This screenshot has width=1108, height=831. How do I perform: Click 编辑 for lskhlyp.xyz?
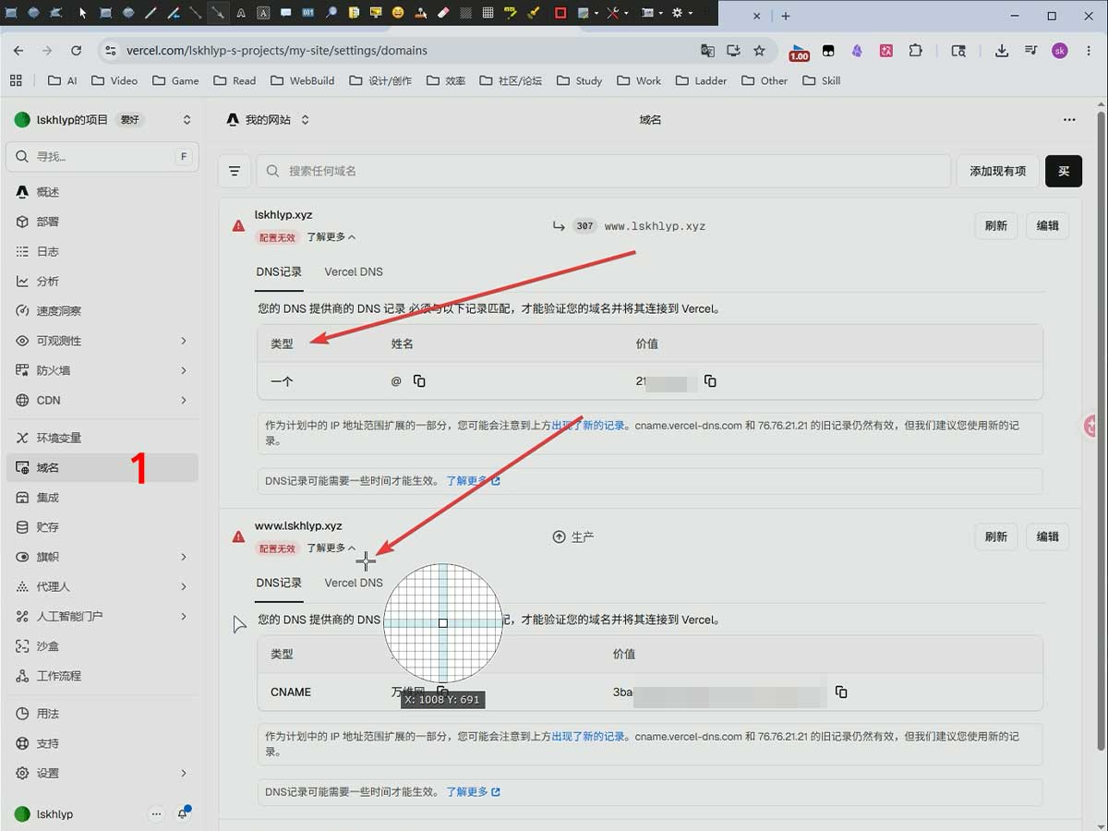point(1048,225)
